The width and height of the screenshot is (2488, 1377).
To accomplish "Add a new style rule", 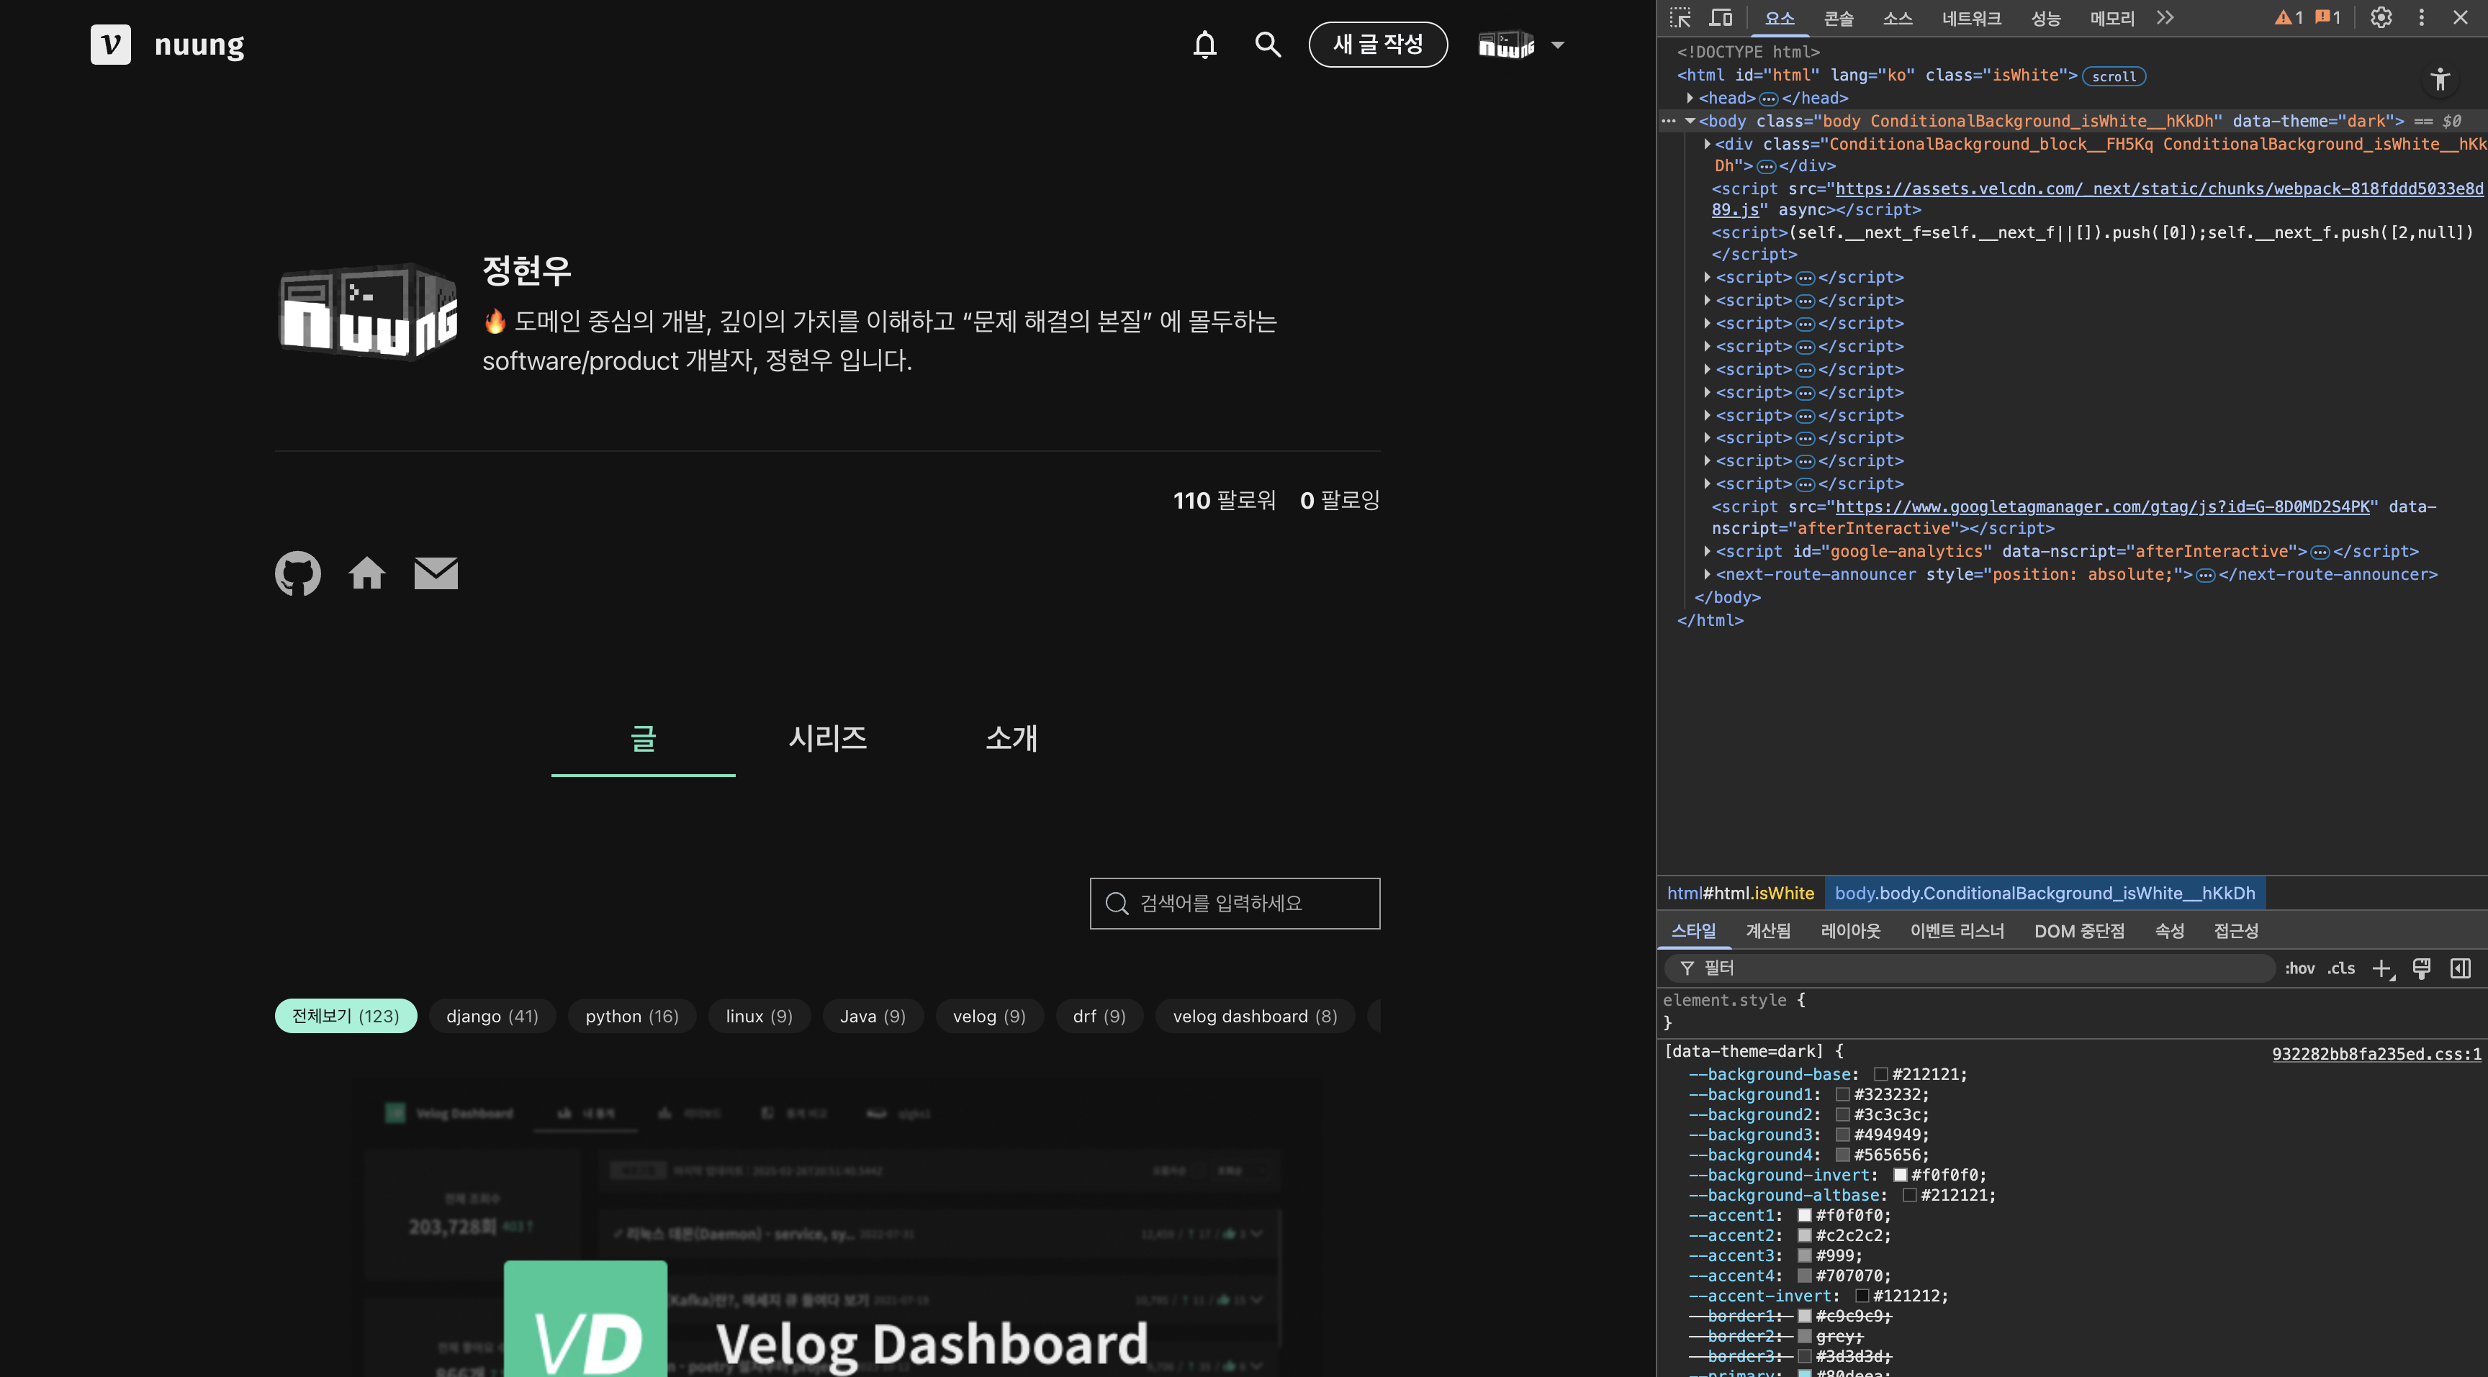I will 2383,969.
